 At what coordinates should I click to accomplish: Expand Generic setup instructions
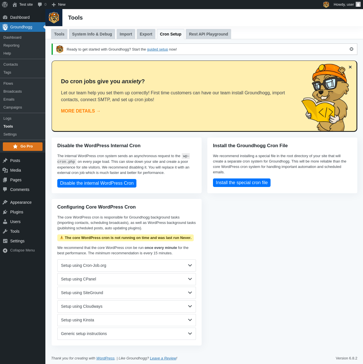(126, 334)
